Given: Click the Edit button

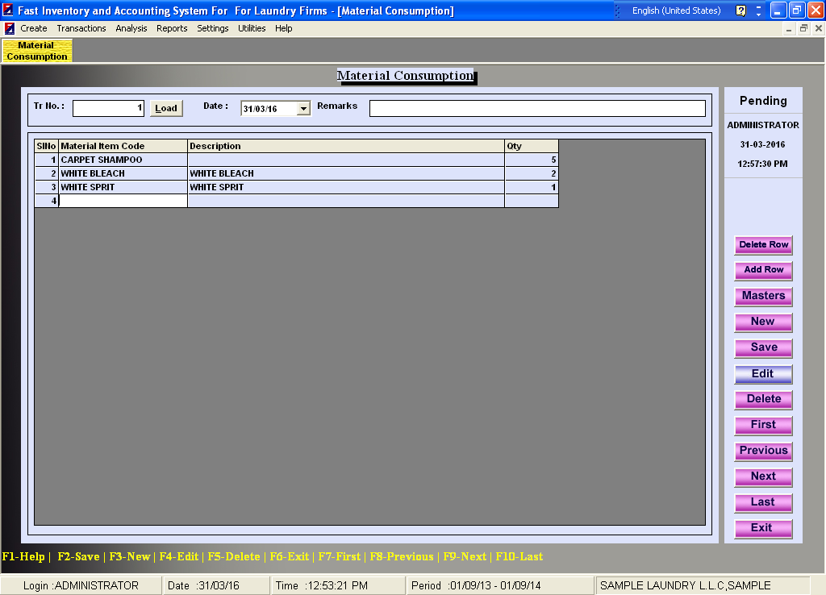Looking at the screenshot, I should pyautogui.click(x=763, y=373).
